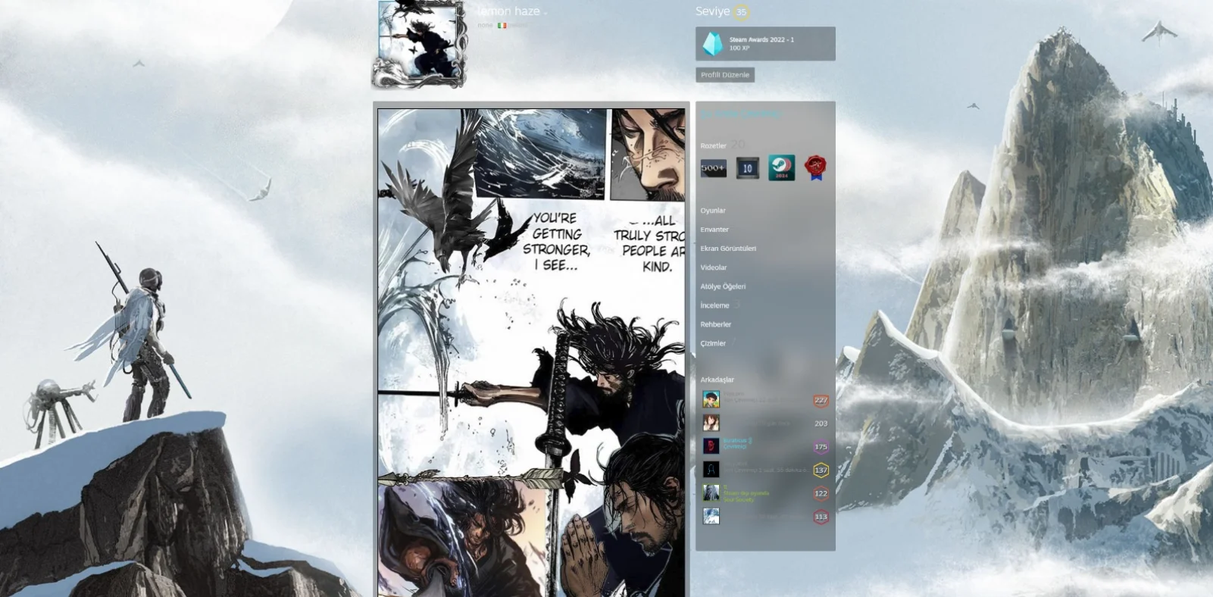The image size is (1213, 597).
Task: Click the level 122 friend badge
Action: pyautogui.click(x=821, y=494)
